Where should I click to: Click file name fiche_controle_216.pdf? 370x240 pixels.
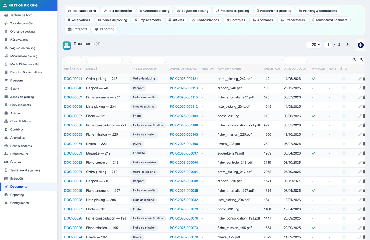235,163
